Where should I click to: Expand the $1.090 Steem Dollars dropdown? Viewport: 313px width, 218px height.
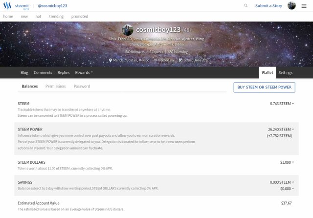coord(287,162)
